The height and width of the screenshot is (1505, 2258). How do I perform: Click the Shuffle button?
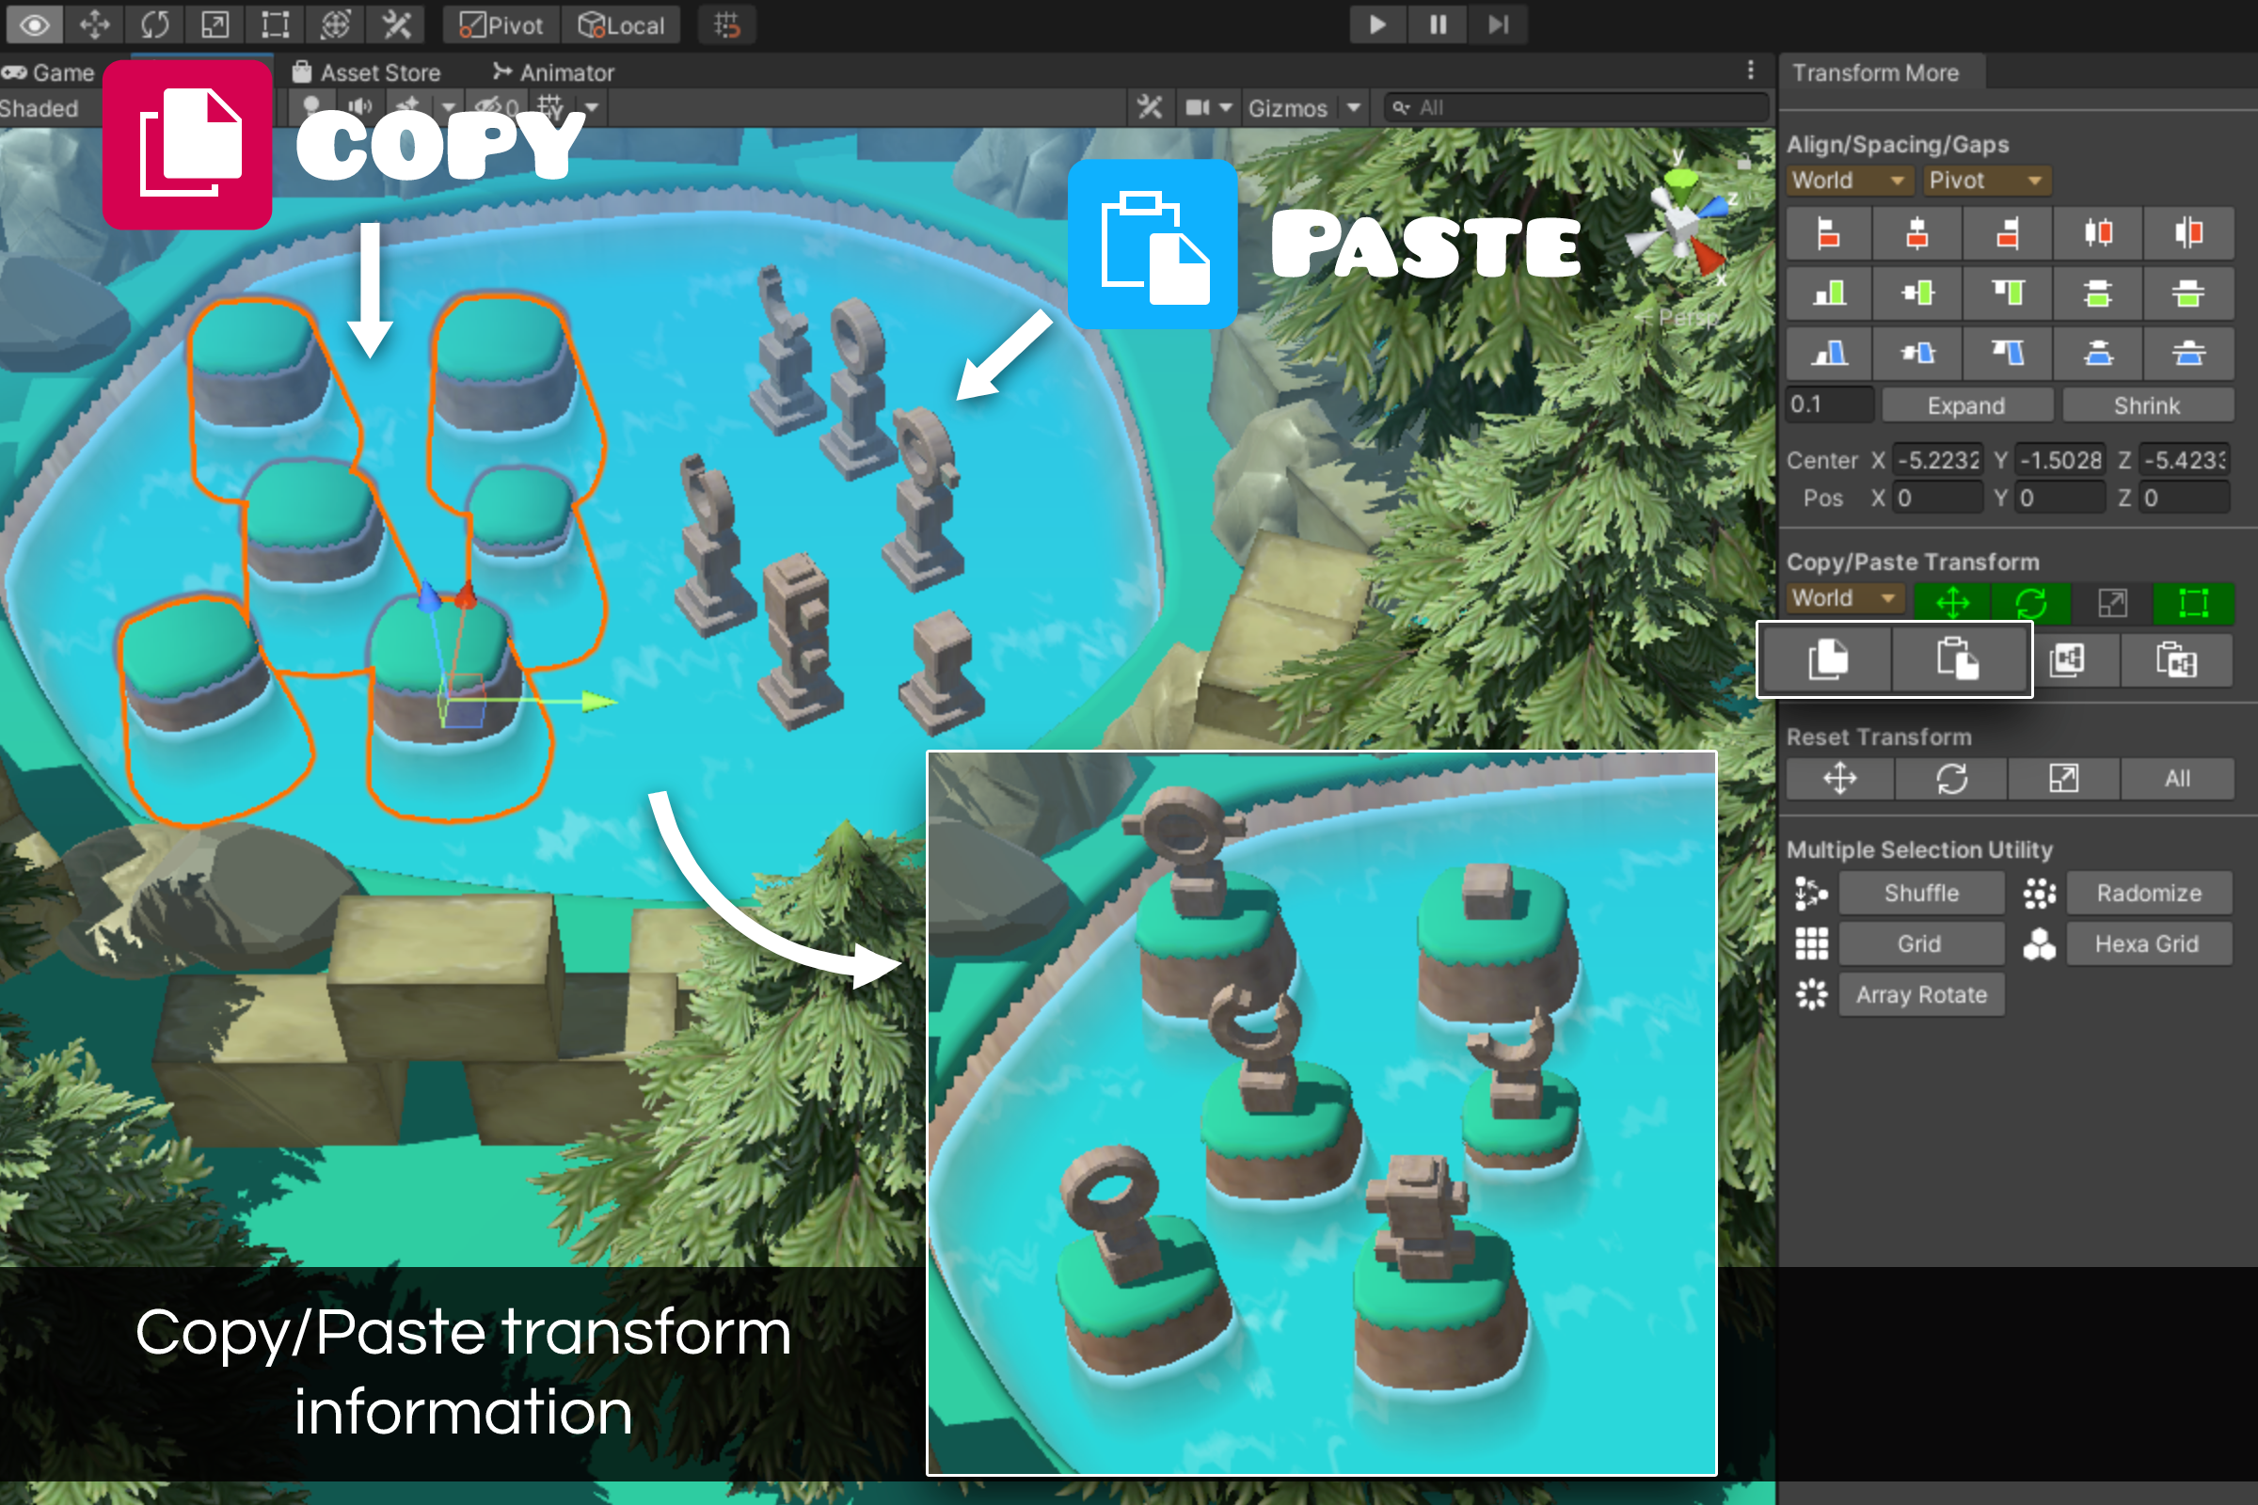1921,893
